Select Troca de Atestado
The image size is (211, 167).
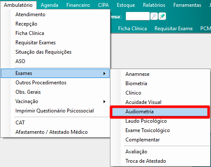[146, 161]
